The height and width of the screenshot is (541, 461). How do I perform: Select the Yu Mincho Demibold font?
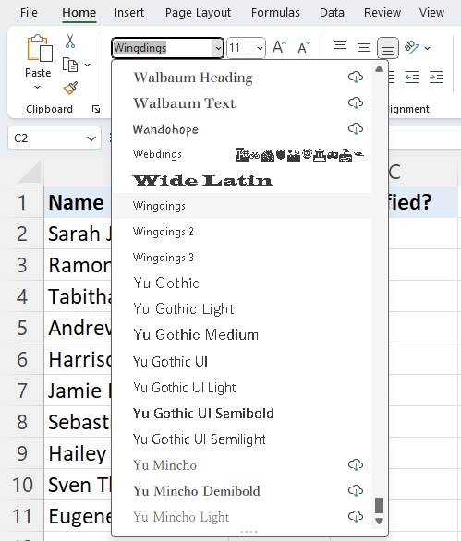[x=242, y=490]
